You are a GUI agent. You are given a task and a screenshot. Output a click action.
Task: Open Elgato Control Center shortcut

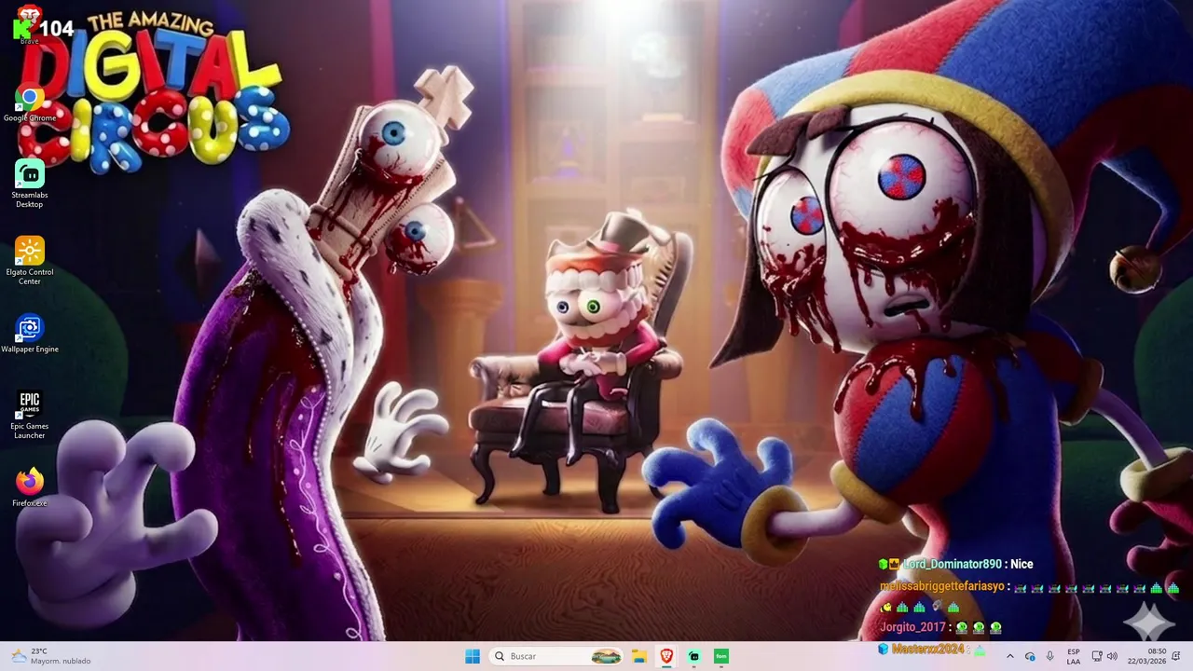(29, 261)
